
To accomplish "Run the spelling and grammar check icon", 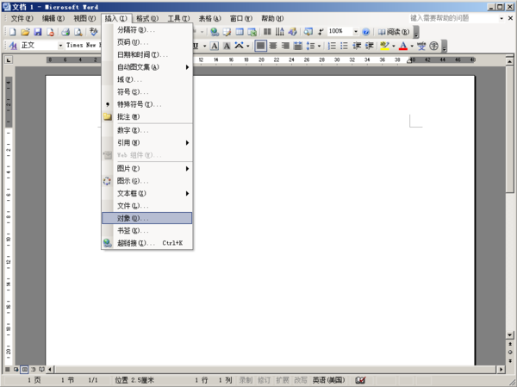I will pos(94,32).
